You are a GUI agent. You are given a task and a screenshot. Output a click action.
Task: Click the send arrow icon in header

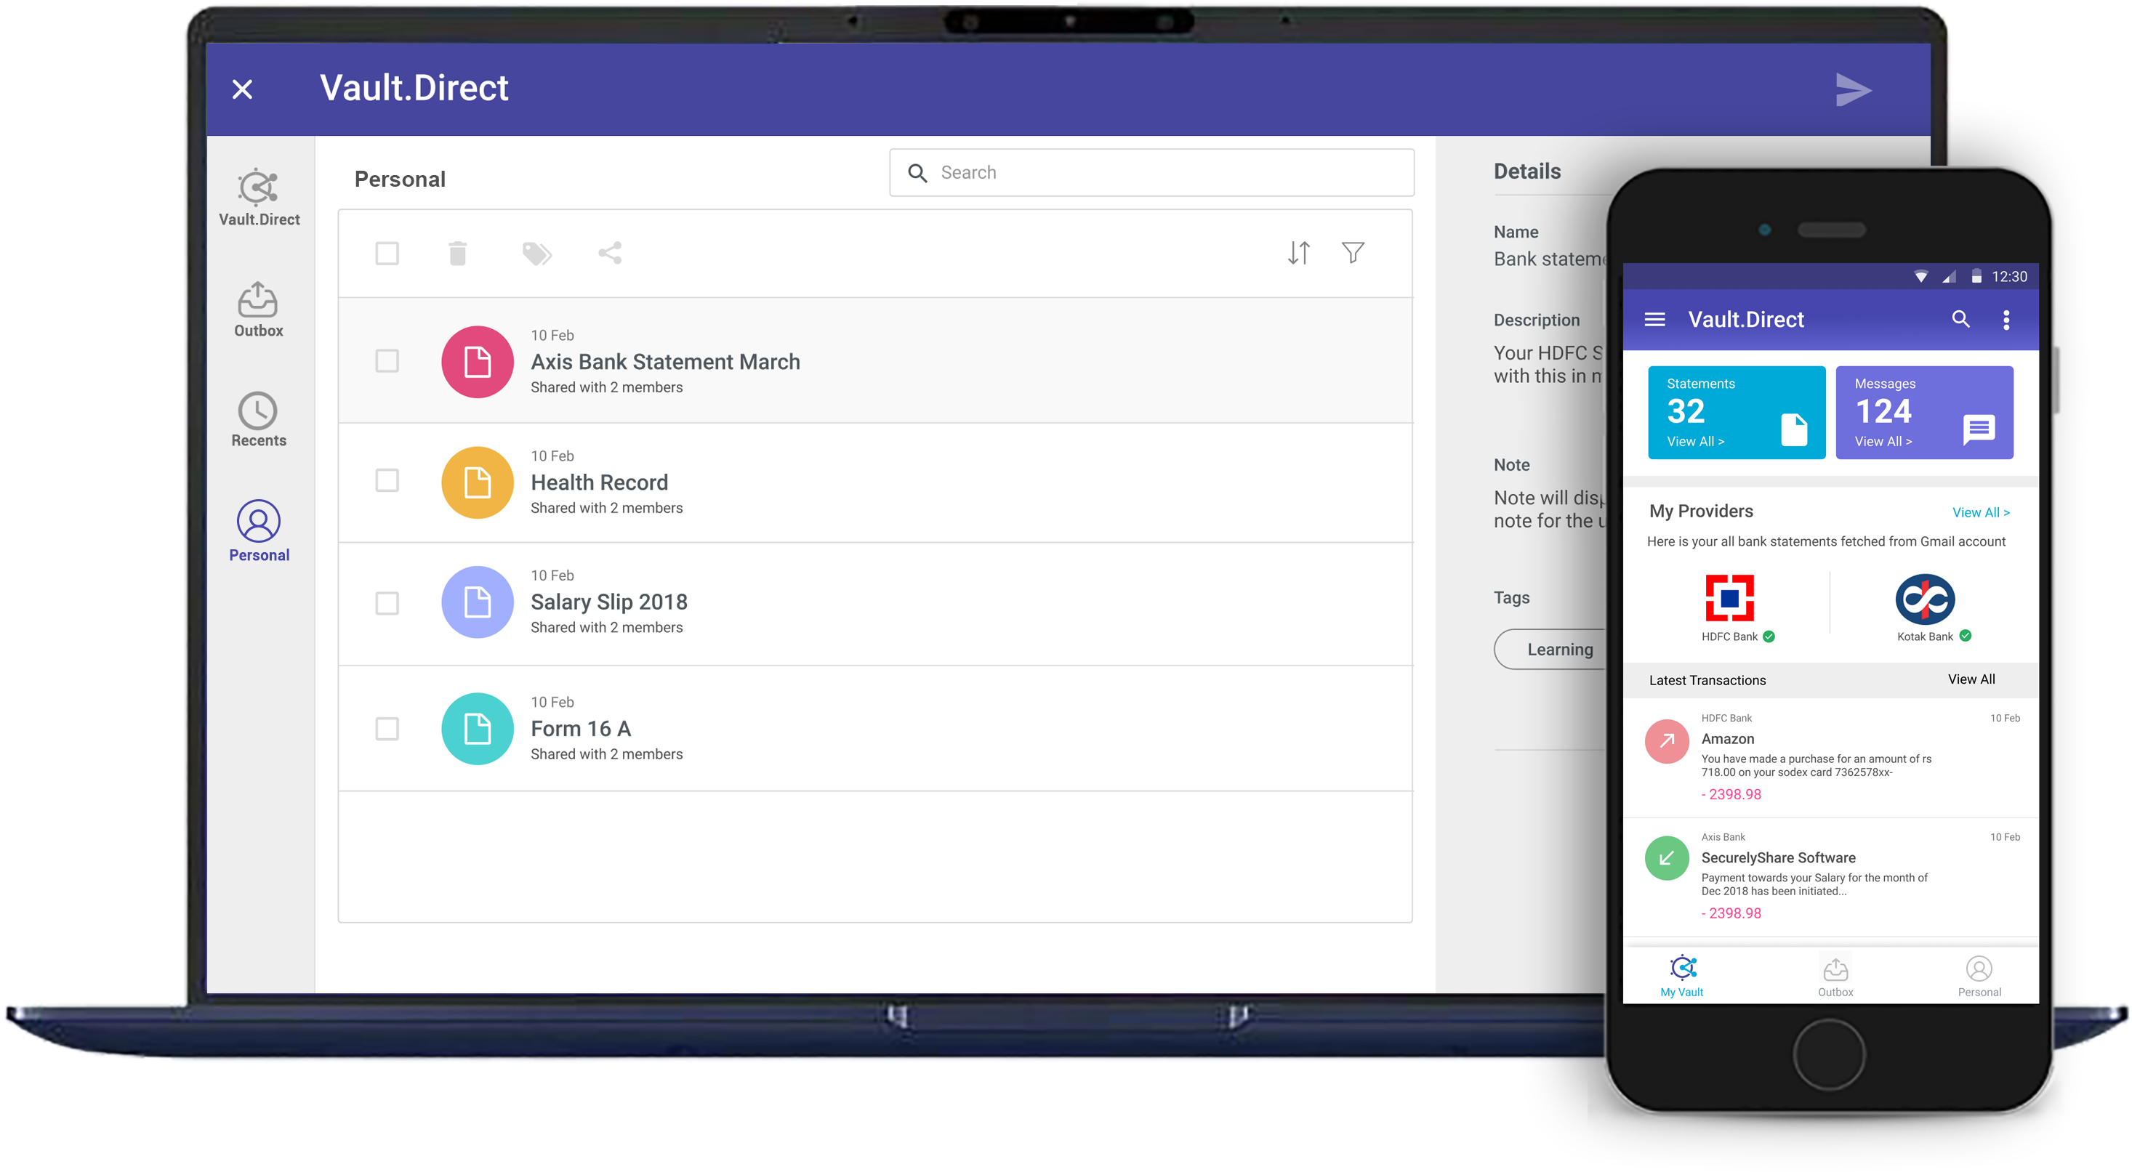(x=1852, y=89)
